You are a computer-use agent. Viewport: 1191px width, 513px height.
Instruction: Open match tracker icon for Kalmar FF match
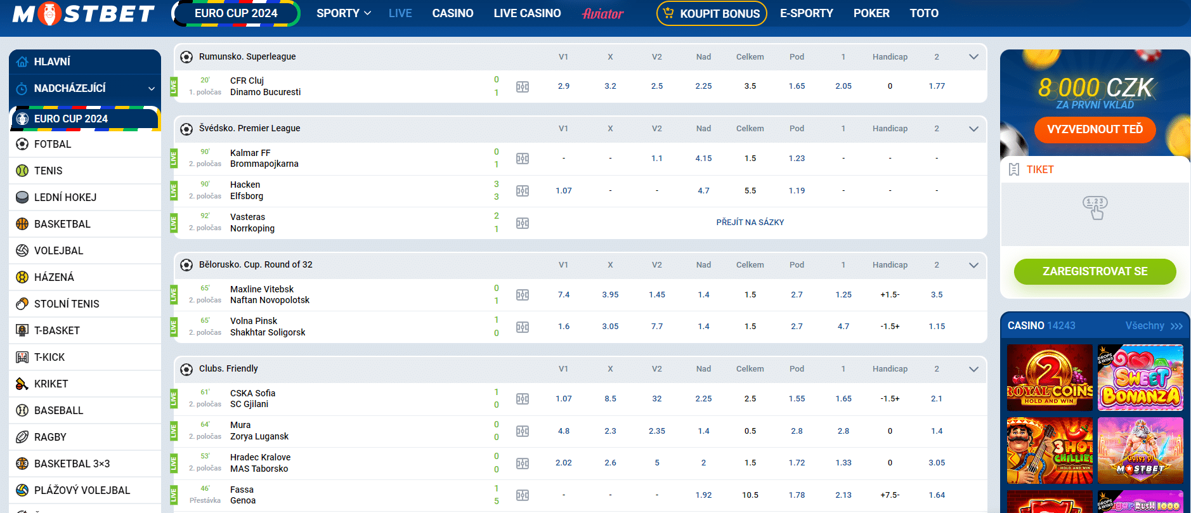pos(523,159)
